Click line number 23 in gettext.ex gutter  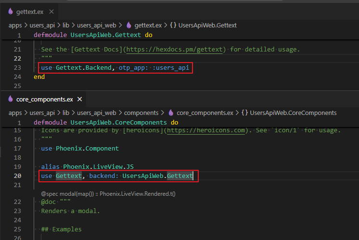17,68
